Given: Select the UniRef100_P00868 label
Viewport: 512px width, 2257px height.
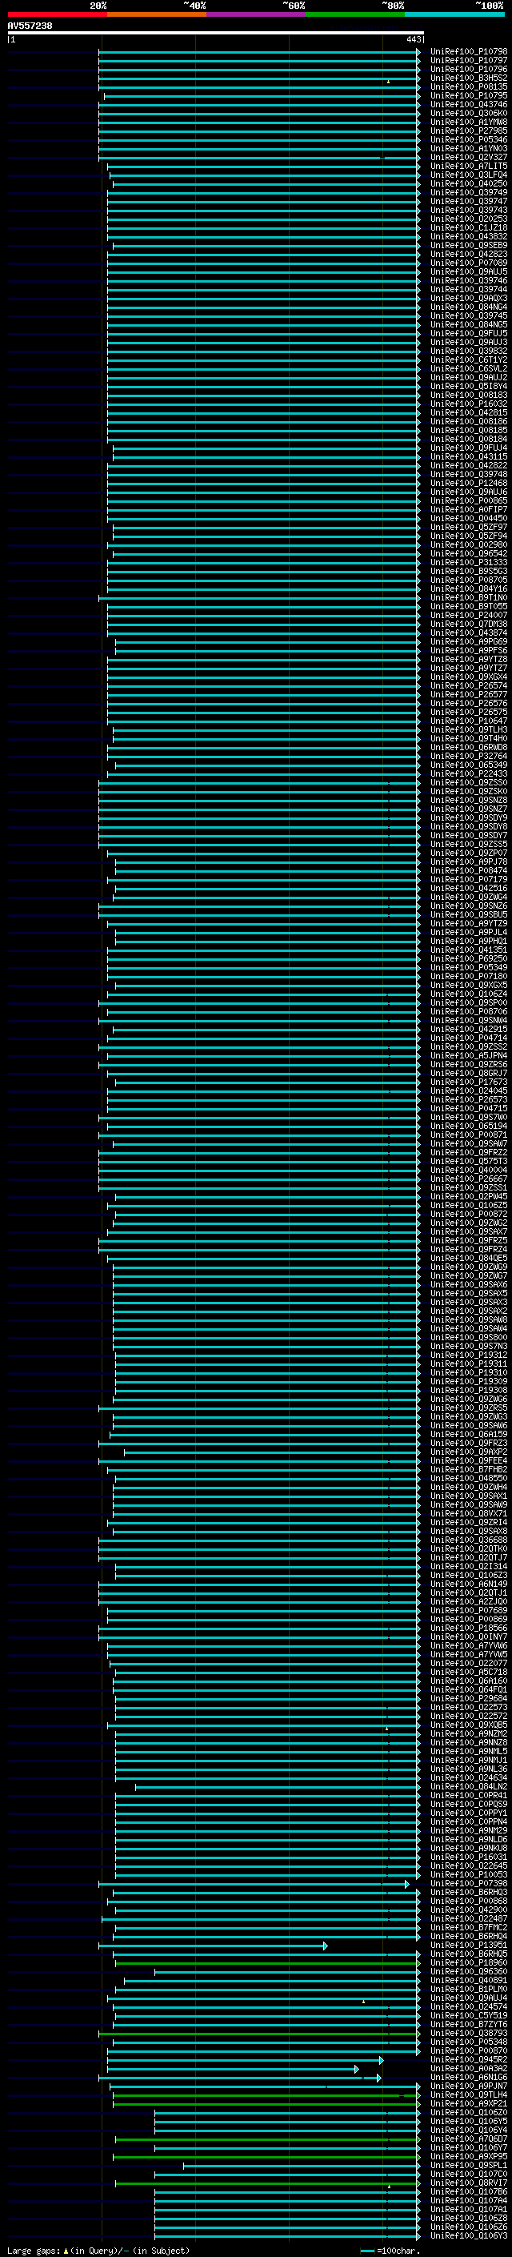Looking at the screenshot, I should [x=469, y=1901].
